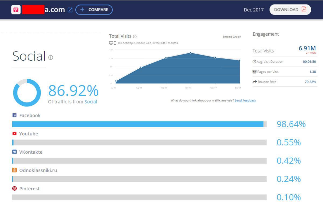Open the Social info tooltip icon
Viewport: 323px width, 207px height.
(x=51, y=57)
